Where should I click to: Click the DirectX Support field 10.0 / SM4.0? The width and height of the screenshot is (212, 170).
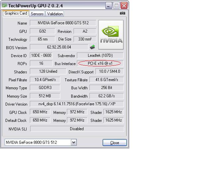(110, 71)
